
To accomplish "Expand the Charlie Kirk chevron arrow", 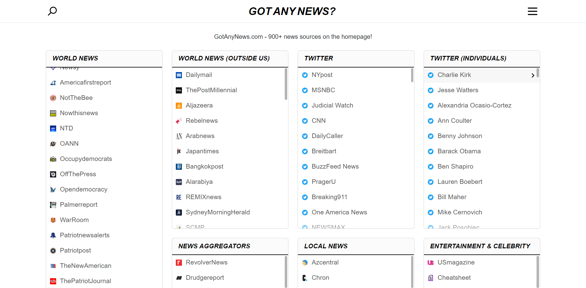I will pyautogui.click(x=533, y=75).
